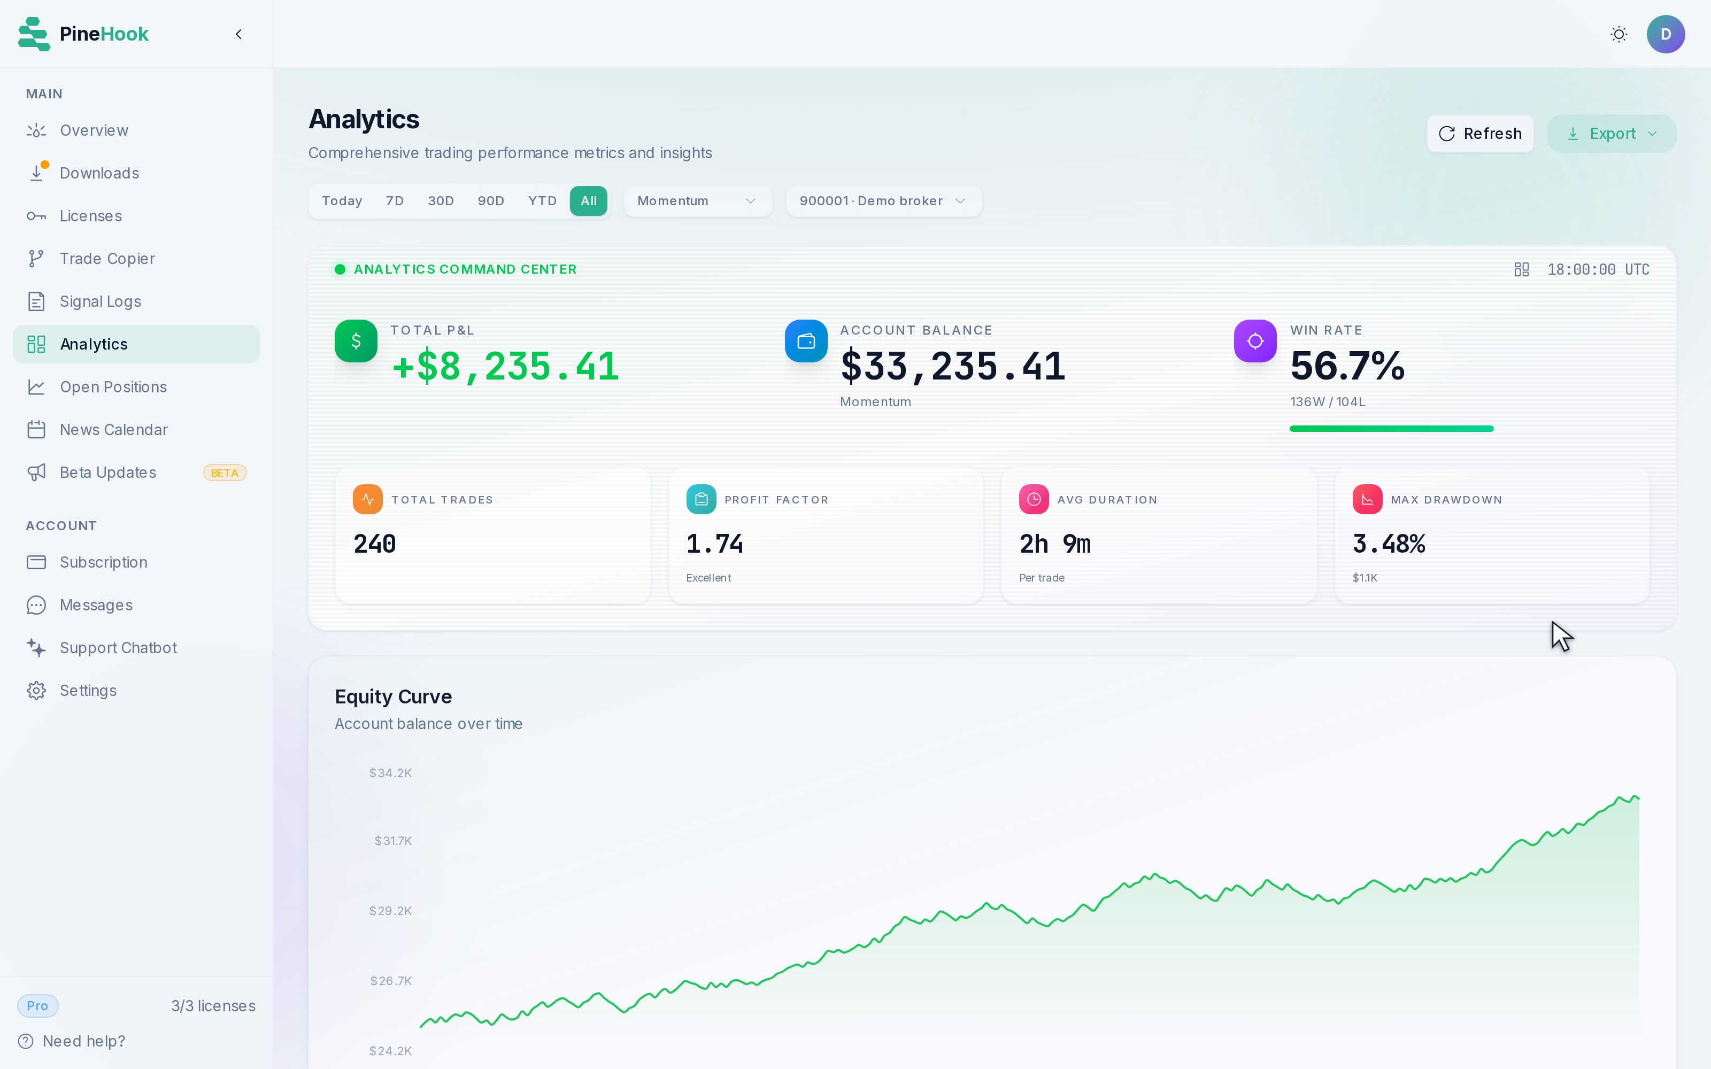Click the 3.48% max drawdown value
Screen dimensions: 1711x1069
point(1389,544)
